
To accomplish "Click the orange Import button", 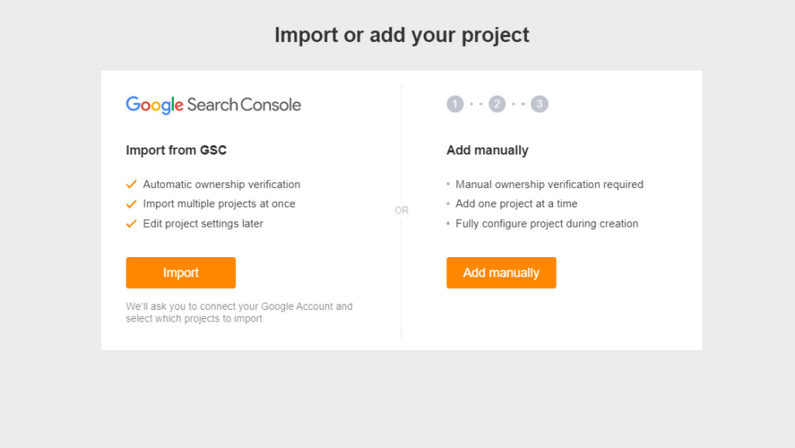I will (180, 273).
